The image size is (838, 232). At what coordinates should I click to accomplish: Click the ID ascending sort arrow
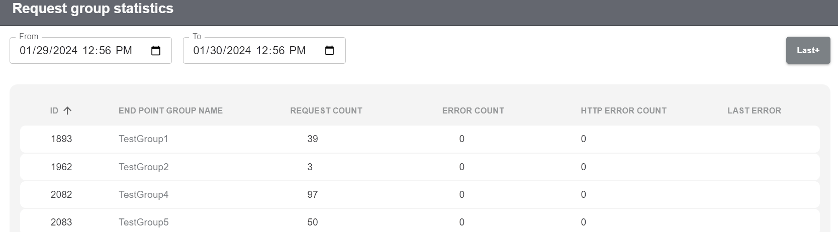click(x=67, y=110)
